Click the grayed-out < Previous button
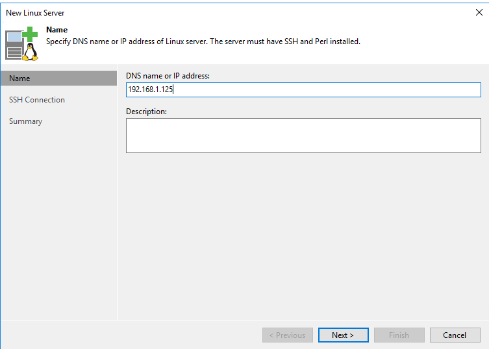Viewport: 489px width, 349px height. pyautogui.click(x=288, y=335)
